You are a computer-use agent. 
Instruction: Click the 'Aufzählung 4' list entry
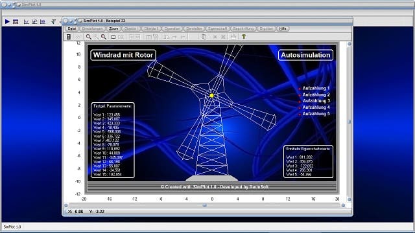point(316,107)
